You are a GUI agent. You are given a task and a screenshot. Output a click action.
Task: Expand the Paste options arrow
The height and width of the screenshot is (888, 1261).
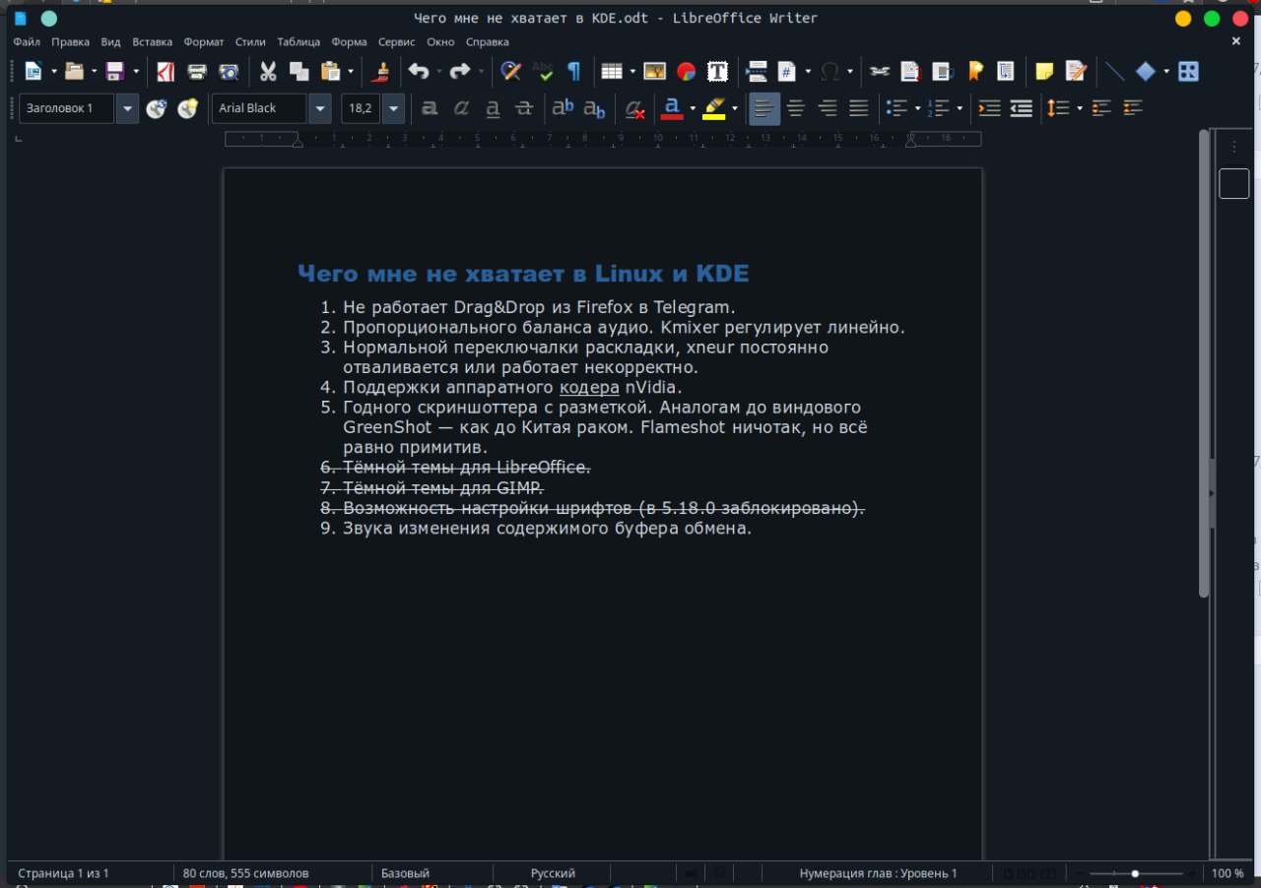(350, 71)
